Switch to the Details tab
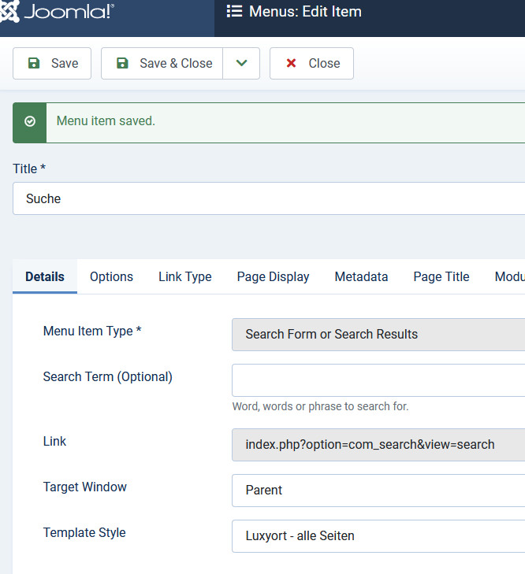 tap(45, 276)
